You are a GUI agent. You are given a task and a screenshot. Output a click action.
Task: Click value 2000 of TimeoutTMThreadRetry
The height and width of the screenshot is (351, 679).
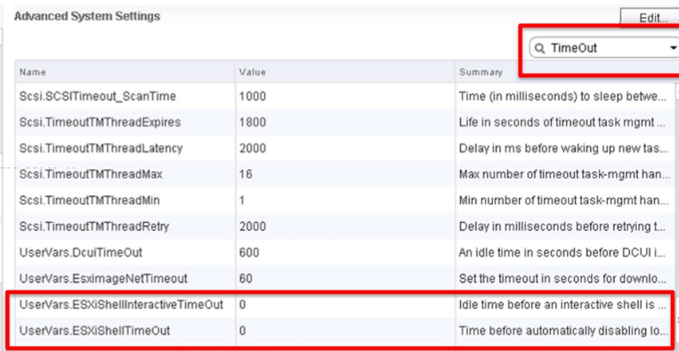point(253,226)
